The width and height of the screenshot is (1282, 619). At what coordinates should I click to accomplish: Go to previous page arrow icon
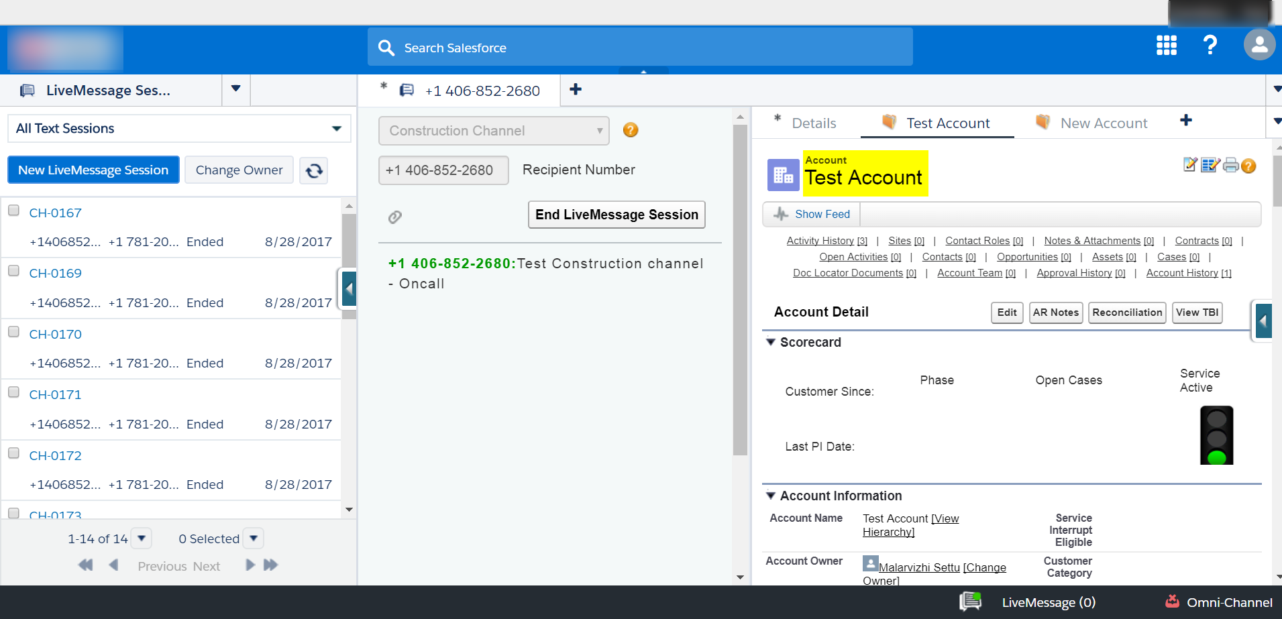[114, 565]
